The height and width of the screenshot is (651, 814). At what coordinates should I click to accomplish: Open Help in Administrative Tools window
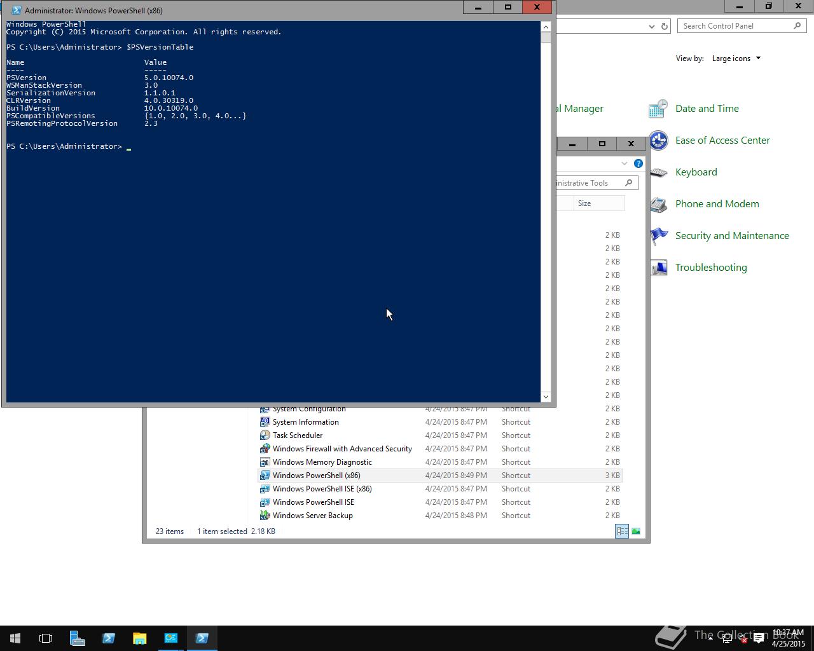coord(638,163)
